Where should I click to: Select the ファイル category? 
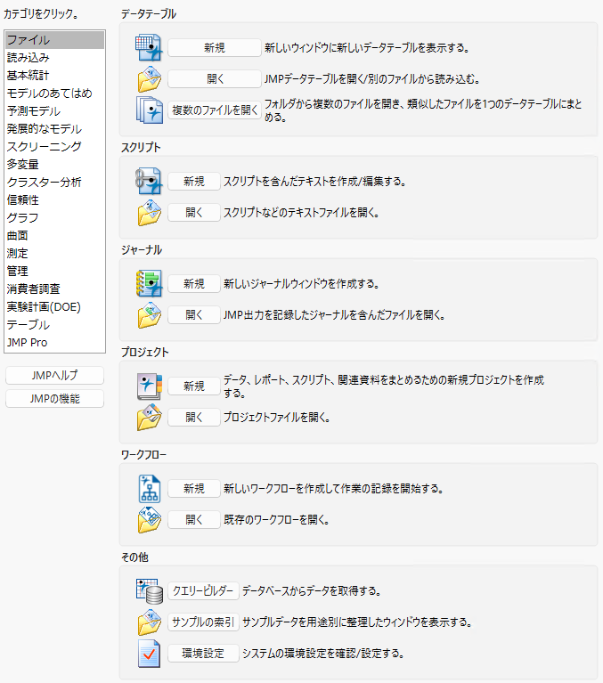[55, 40]
